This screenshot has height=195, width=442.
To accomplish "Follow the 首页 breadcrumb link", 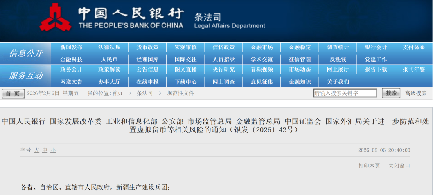I will pyautogui.click(x=117, y=94).
